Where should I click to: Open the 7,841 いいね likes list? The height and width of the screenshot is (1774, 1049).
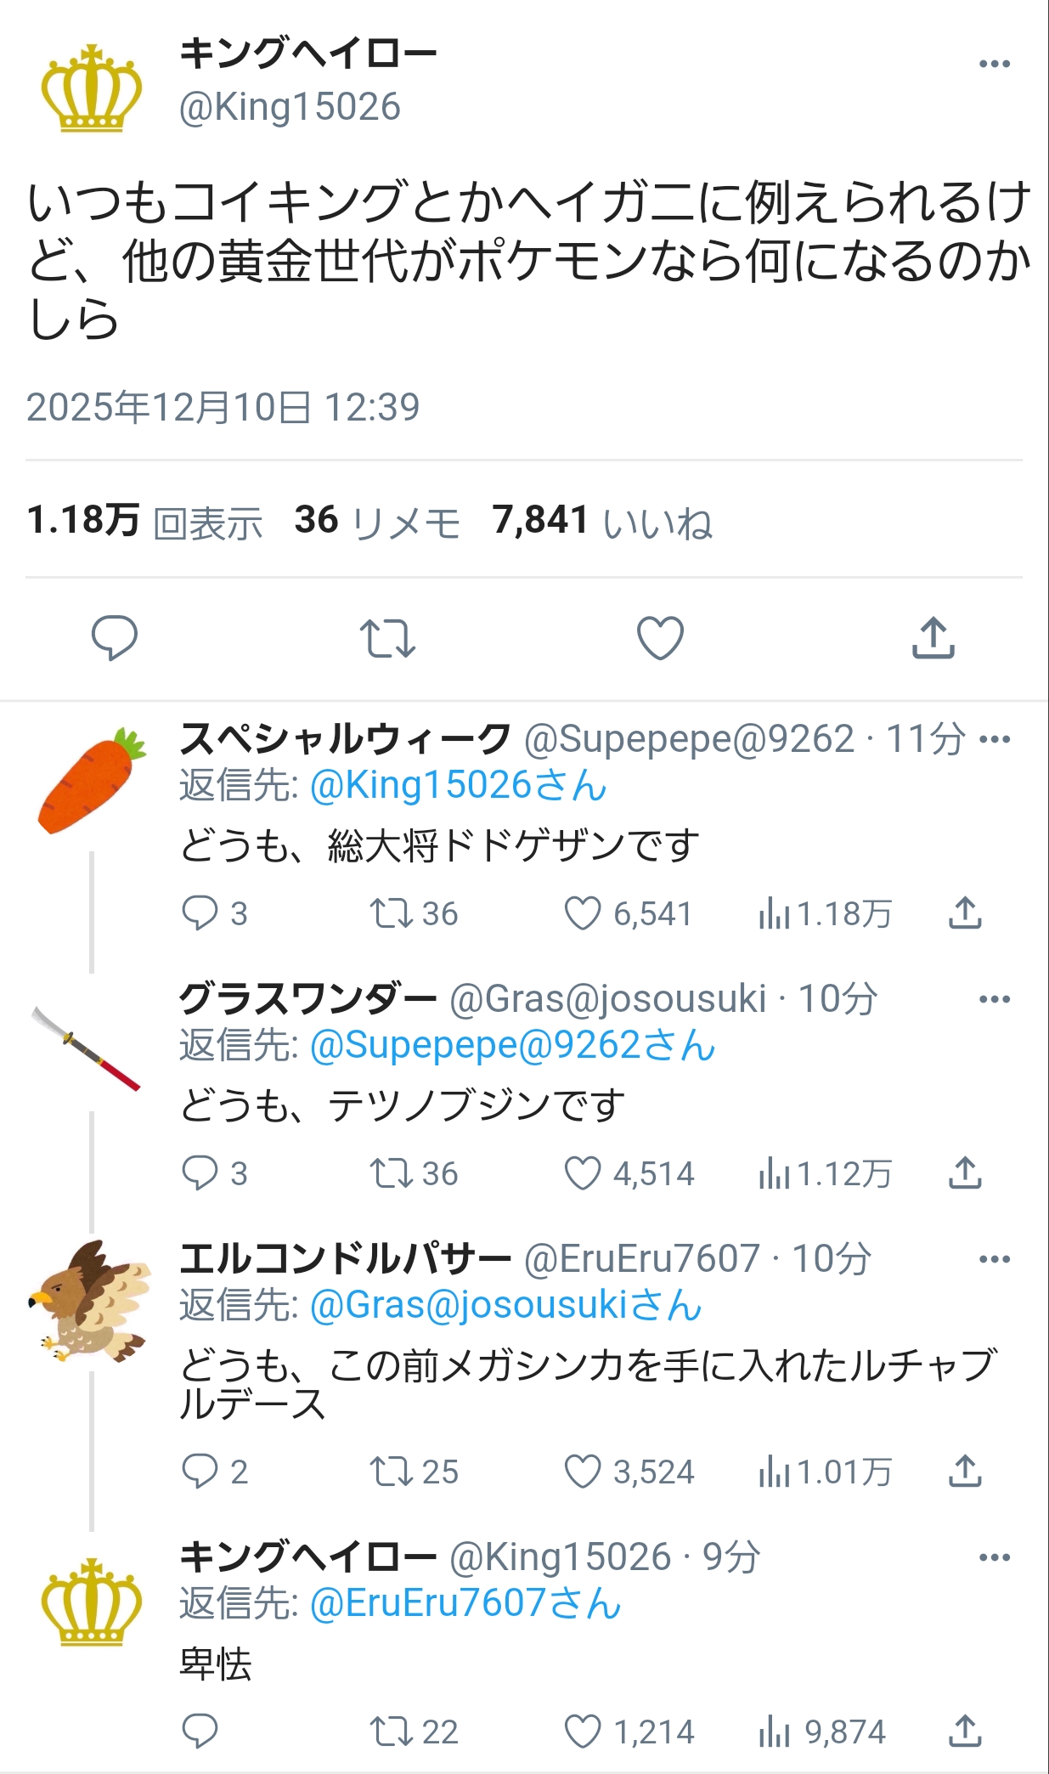pos(601,522)
